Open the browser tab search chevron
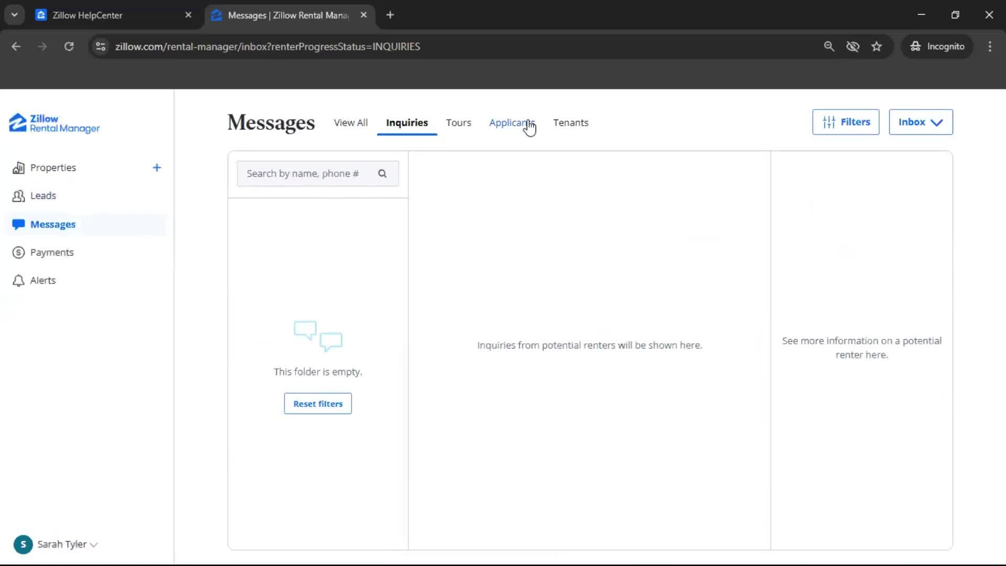 click(x=14, y=15)
